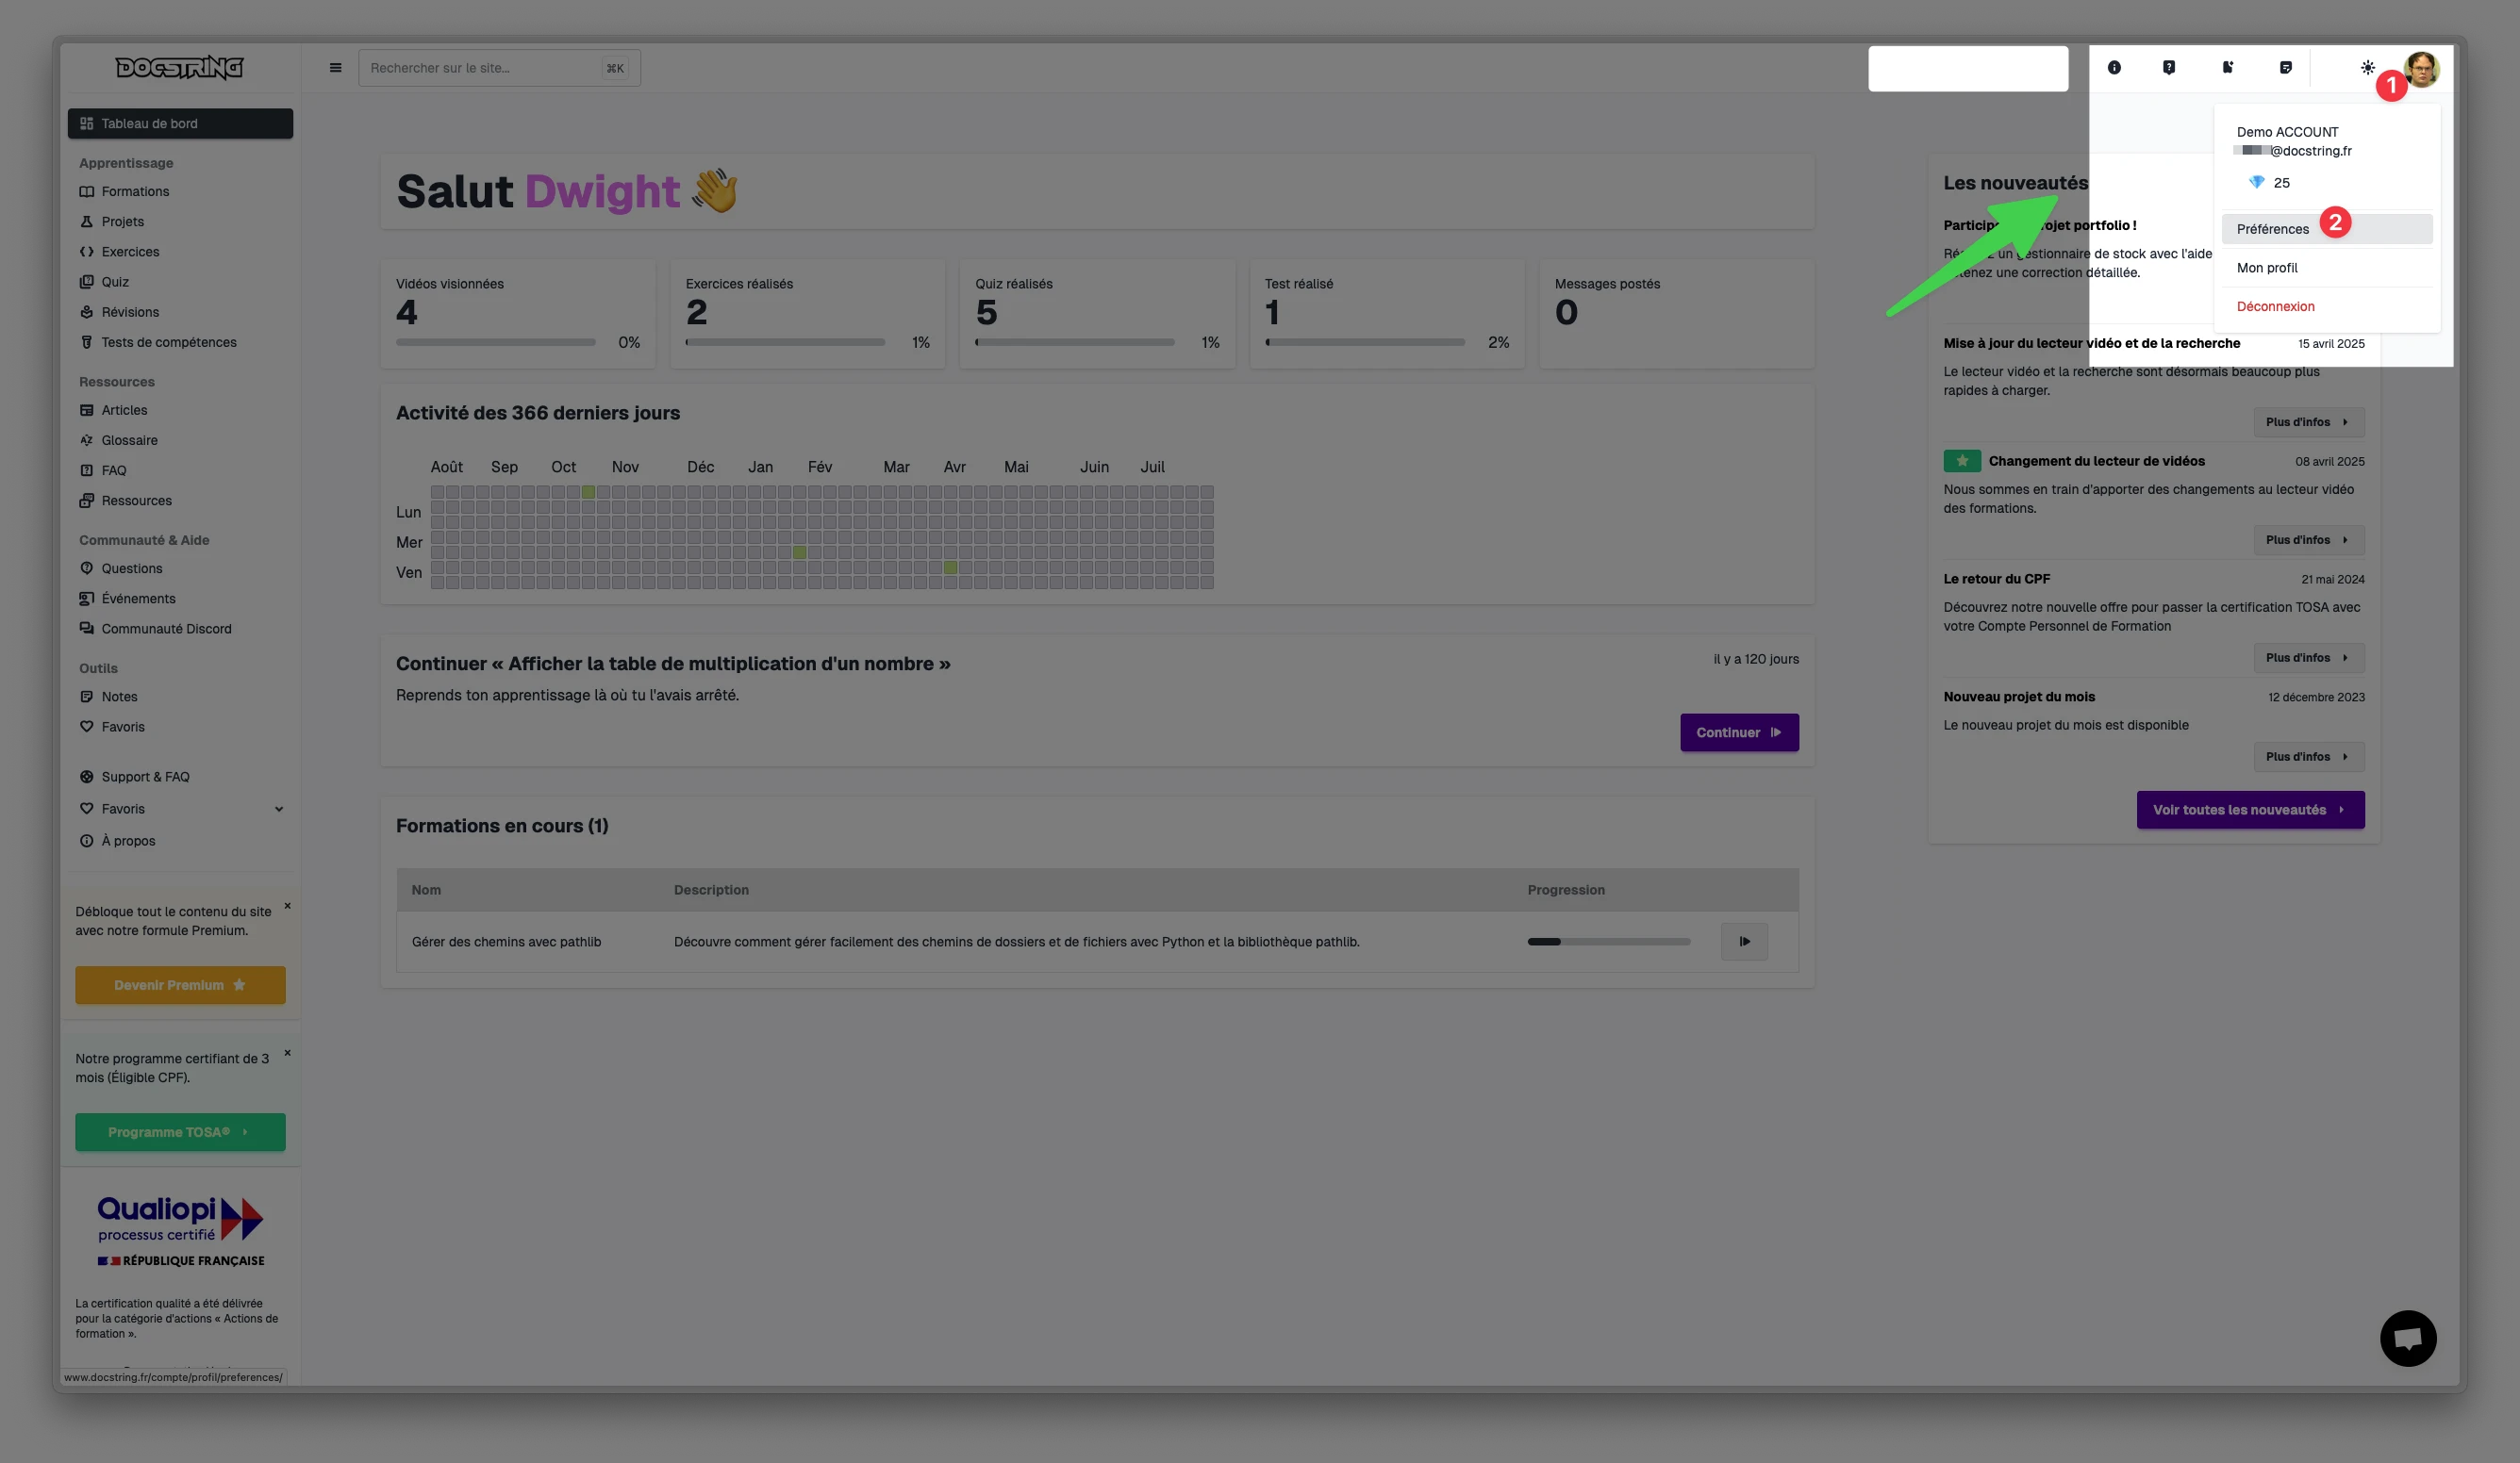Select Préférences in the account menu
2520x1463 pixels.
click(x=2272, y=229)
